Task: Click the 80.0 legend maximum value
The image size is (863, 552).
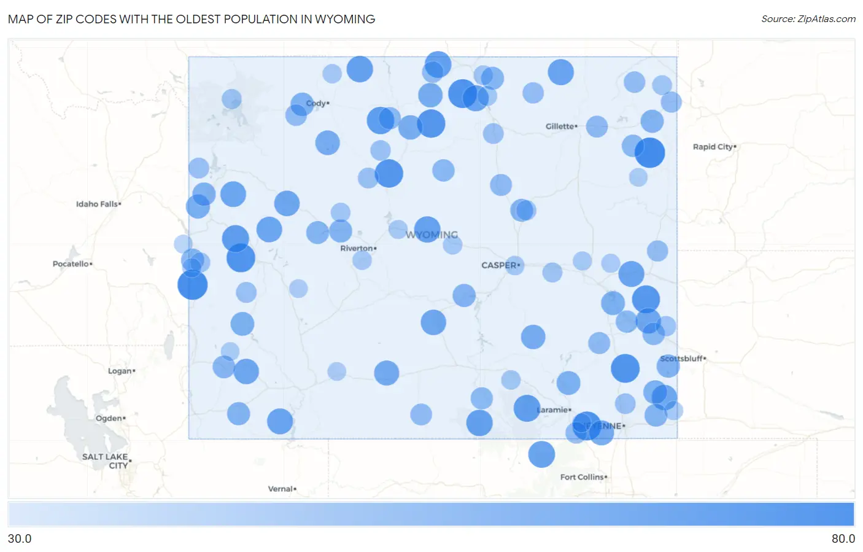Action: tap(843, 538)
